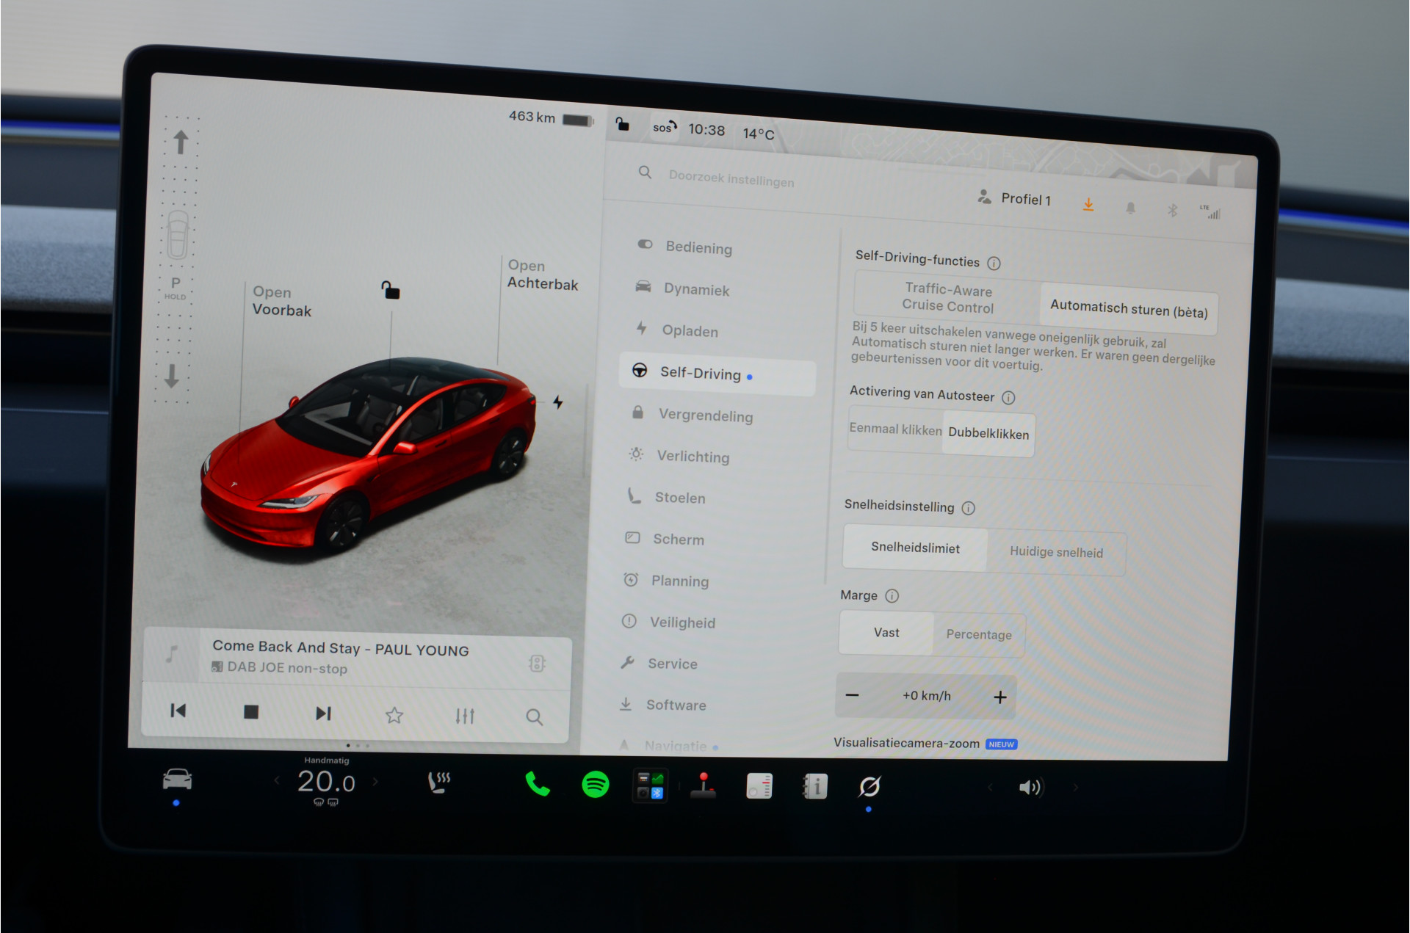This screenshot has width=1410, height=933.
Task: Decrease speed offset with minus button
Action: point(853,695)
